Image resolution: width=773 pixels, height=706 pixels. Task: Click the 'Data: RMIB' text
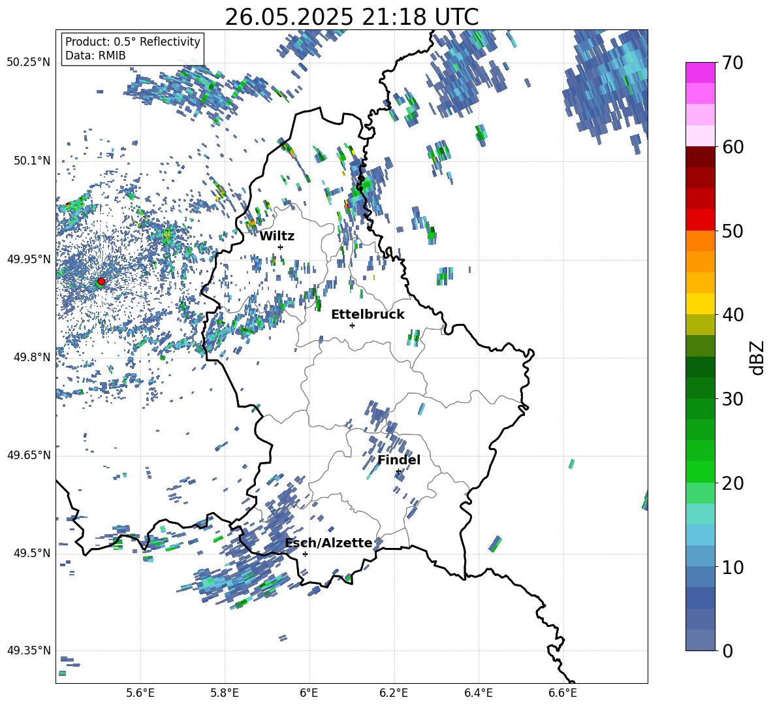(x=95, y=56)
